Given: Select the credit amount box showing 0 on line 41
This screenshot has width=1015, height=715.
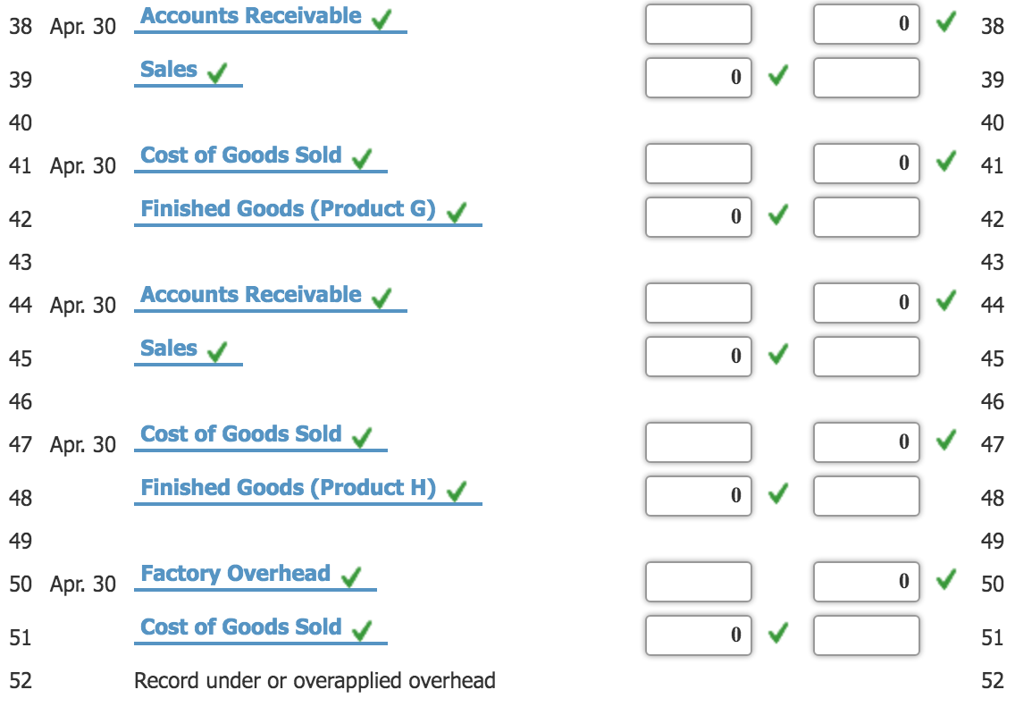Looking at the screenshot, I should [865, 164].
